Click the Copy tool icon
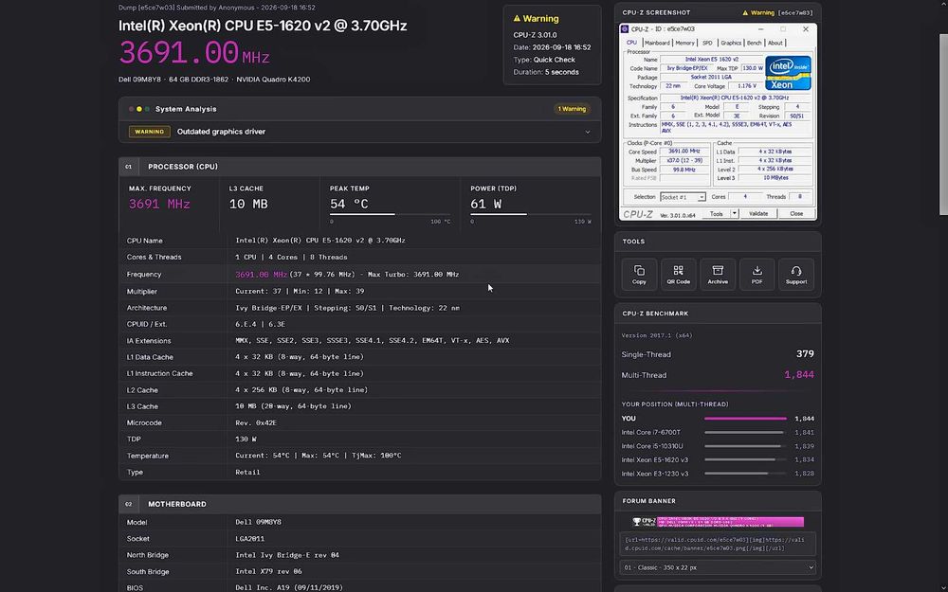The image size is (948, 592). [639, 275]
